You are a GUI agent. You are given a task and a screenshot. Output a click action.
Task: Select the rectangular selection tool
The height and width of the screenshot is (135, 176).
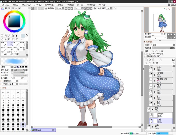pyautogui.click(x=2, y=35)
